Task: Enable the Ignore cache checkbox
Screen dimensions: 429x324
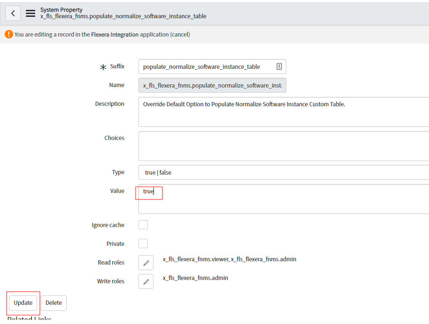Action: click(x=143, y=225)
